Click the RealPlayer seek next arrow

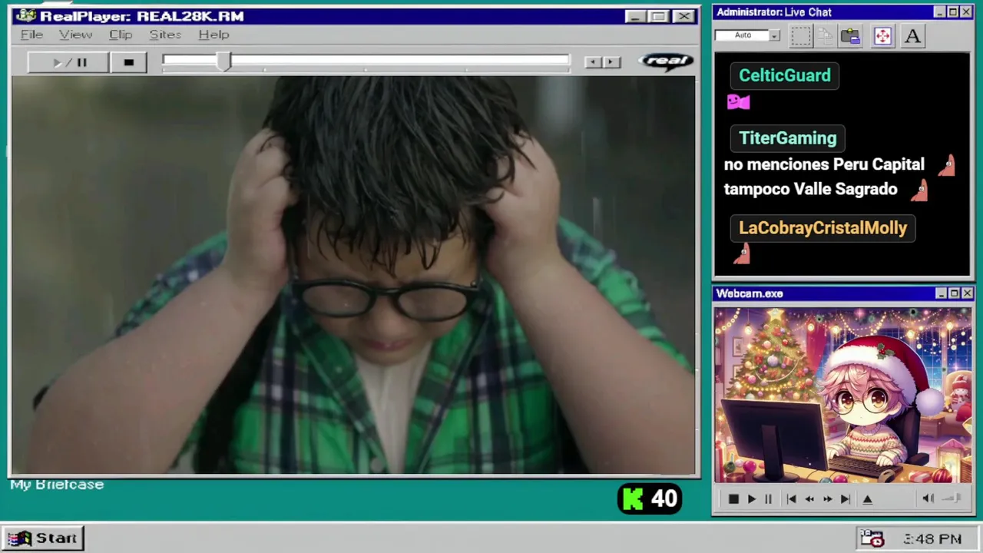pyautogui.click(x=611, y=62)
